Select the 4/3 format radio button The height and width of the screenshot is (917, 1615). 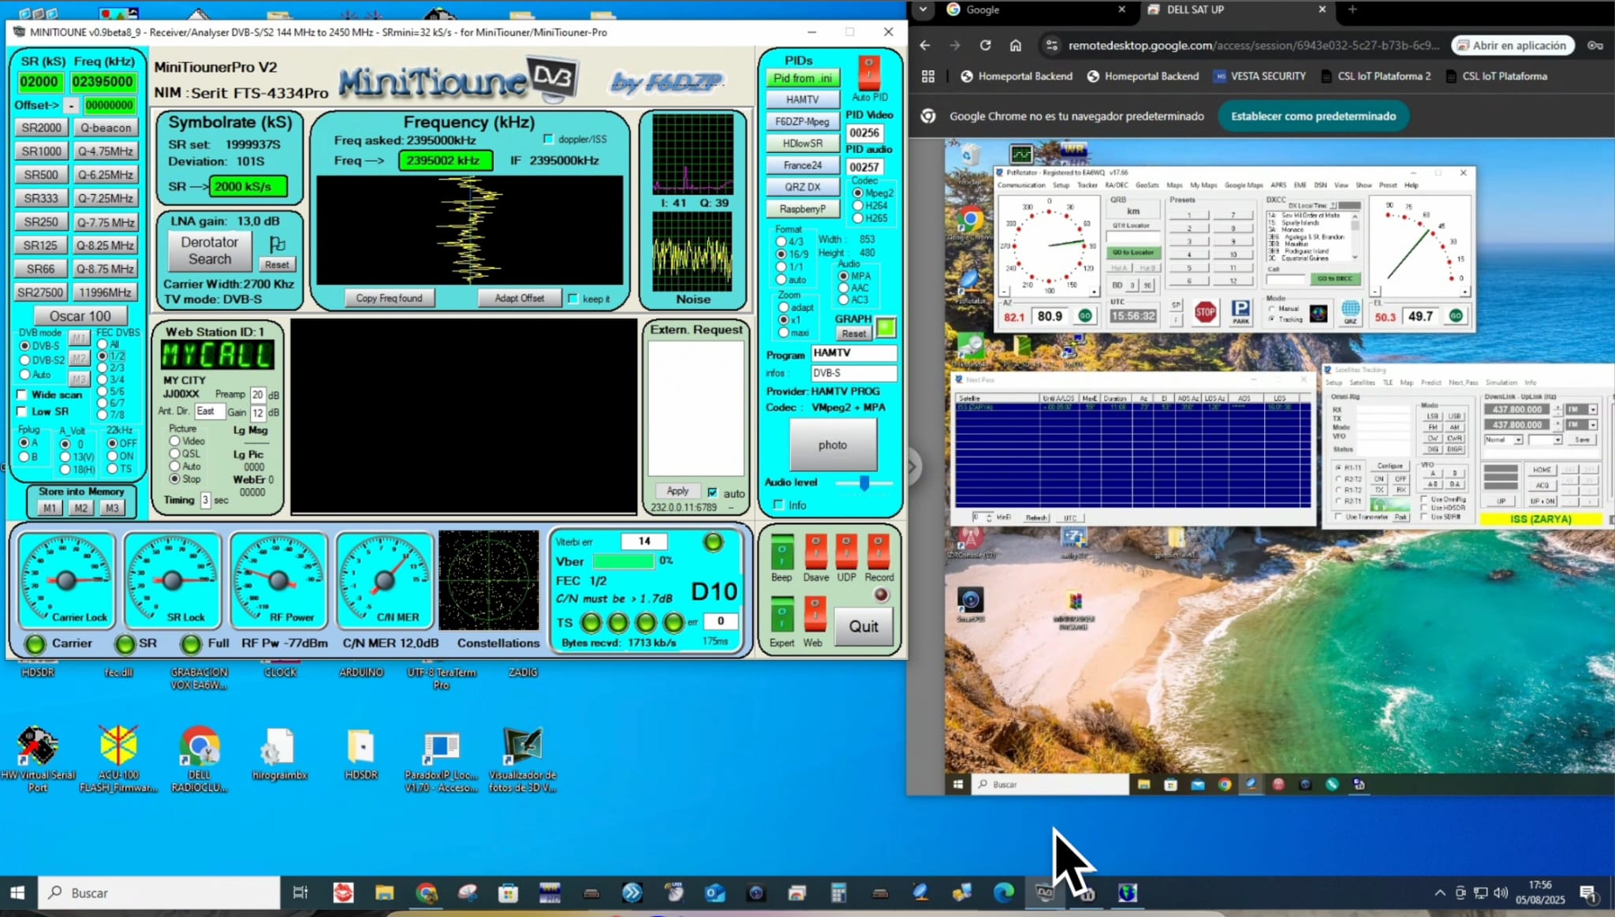[781, 242]
